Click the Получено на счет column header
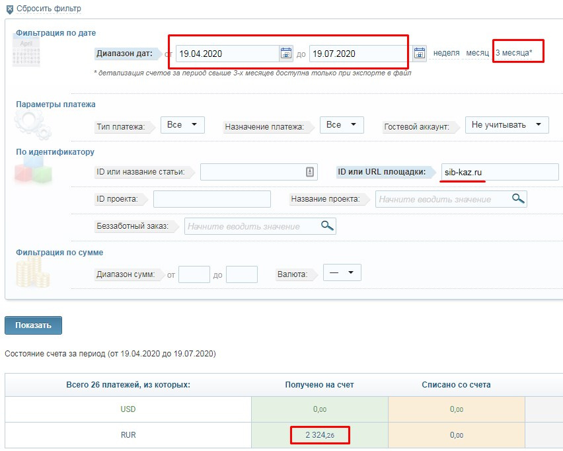The height and width of the screenshot is (451, 563). (x=320, y=384)
